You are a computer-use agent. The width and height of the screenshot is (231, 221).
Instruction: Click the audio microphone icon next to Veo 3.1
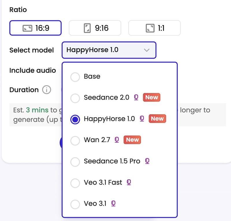coord(113,203)
